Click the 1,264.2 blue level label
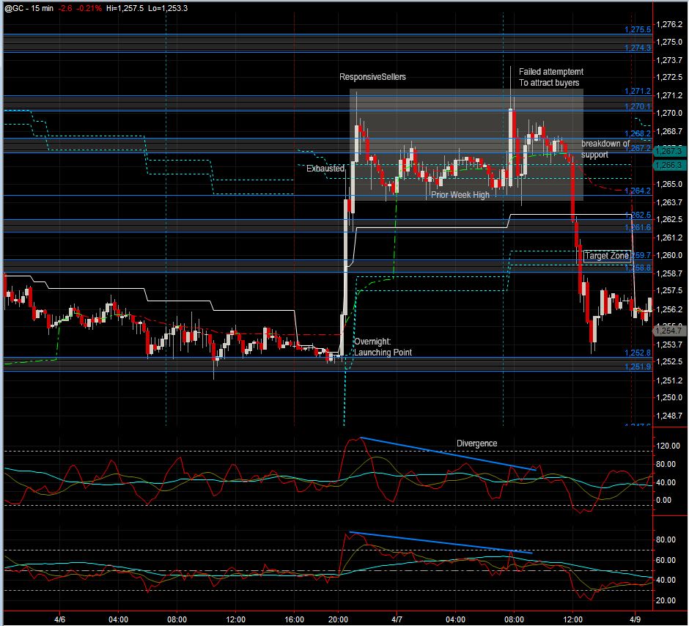This screenshot has height=626, width=689. click(x=638, y=191)
